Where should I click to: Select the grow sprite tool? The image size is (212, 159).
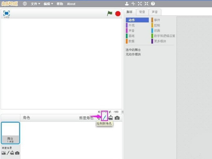(140, 4)
